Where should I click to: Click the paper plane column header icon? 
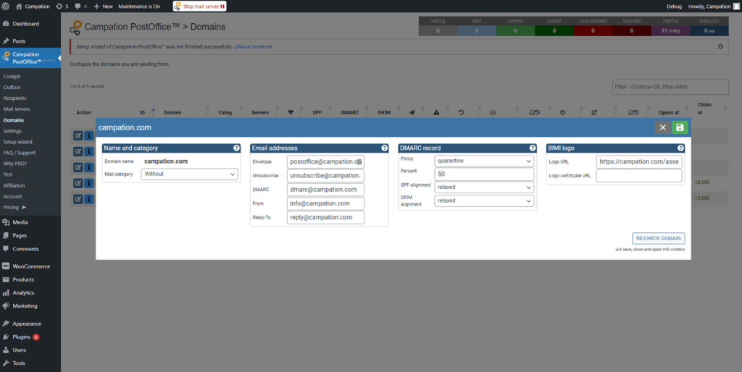pyautogui.click(x=412, y=112)
